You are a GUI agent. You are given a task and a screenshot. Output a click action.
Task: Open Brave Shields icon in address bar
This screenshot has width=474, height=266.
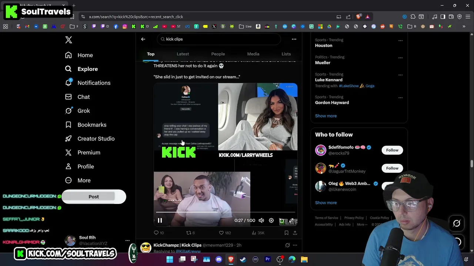tap(358, 17)
